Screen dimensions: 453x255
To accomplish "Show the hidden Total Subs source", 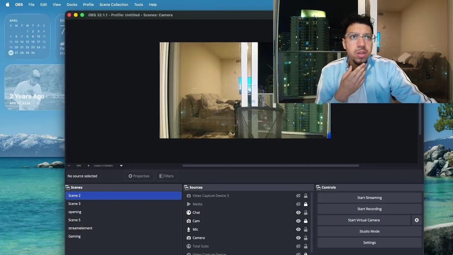I will pos(298,246).
